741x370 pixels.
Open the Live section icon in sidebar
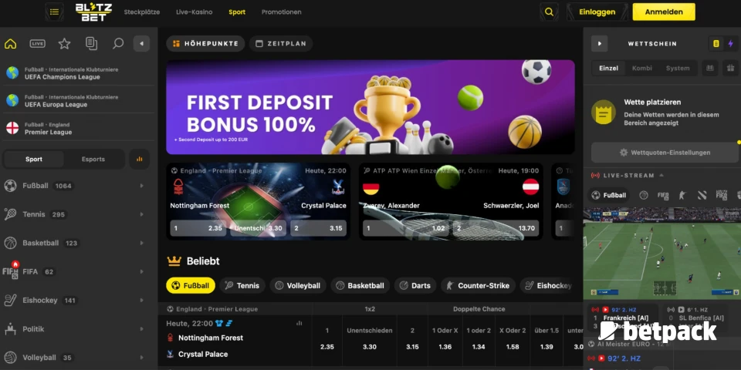click(37, 44)
